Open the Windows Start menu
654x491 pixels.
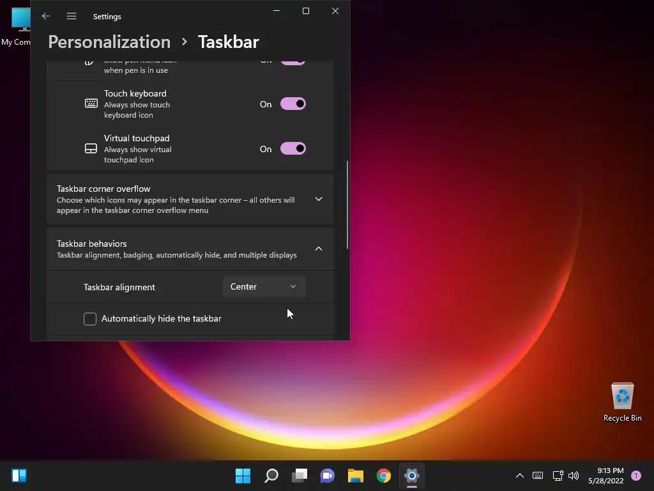[243, 476]
